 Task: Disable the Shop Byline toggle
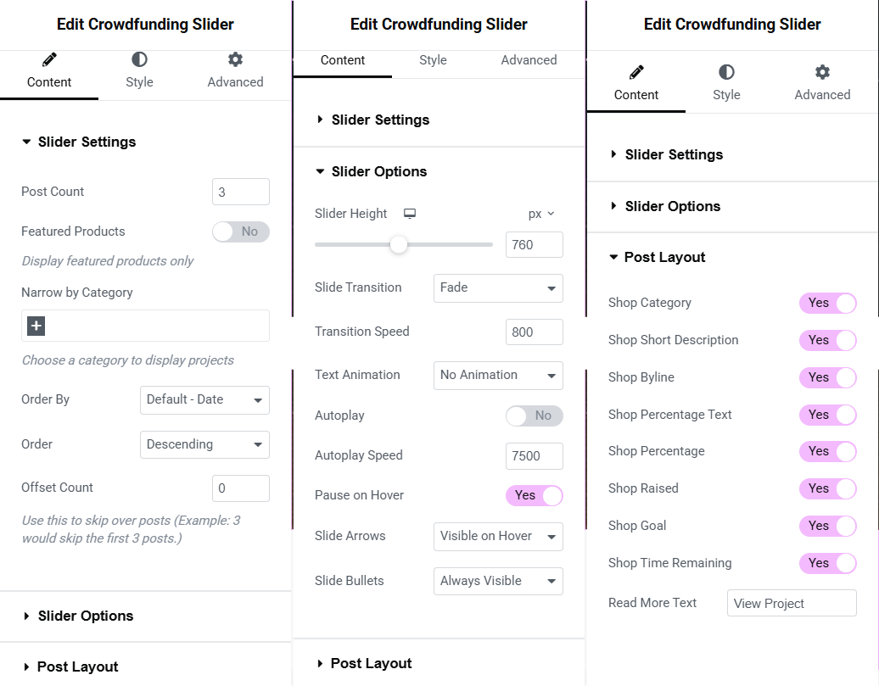[x=828, y=377]
